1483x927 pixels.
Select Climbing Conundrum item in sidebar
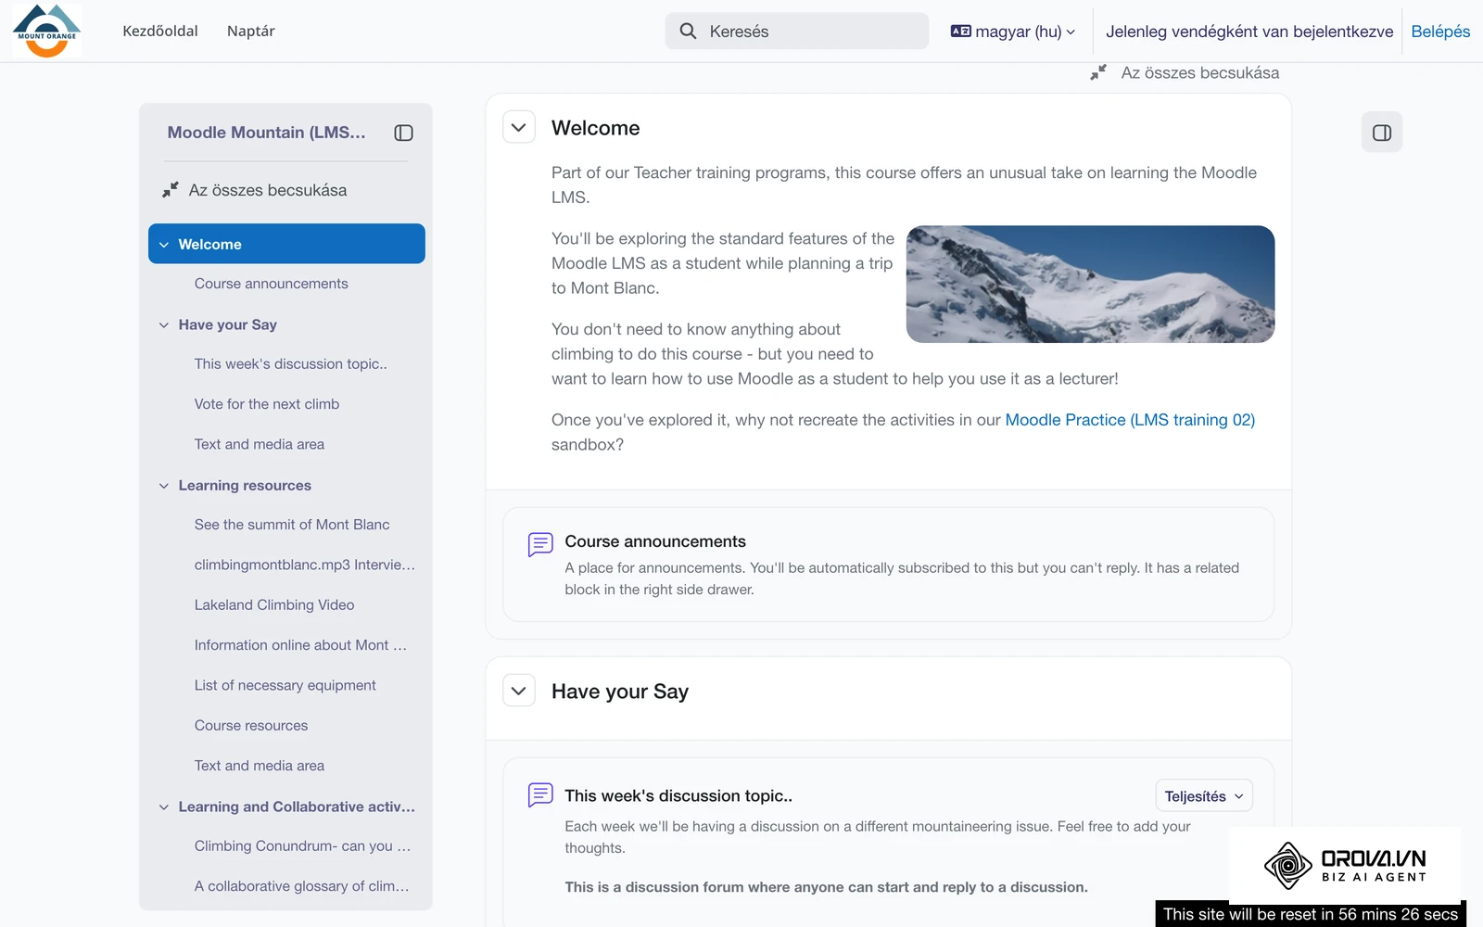tap(303, 846)
